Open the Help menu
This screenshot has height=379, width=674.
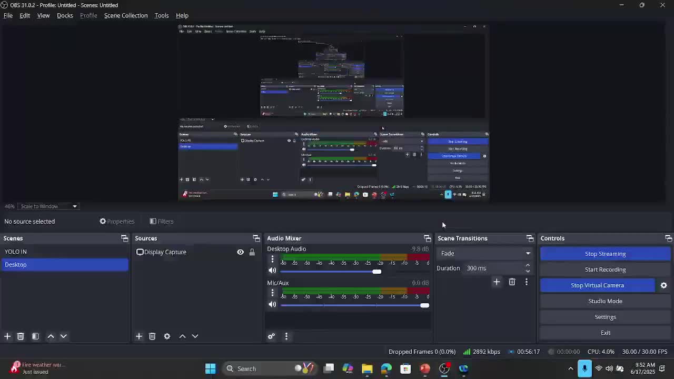(x=182, y=15)
